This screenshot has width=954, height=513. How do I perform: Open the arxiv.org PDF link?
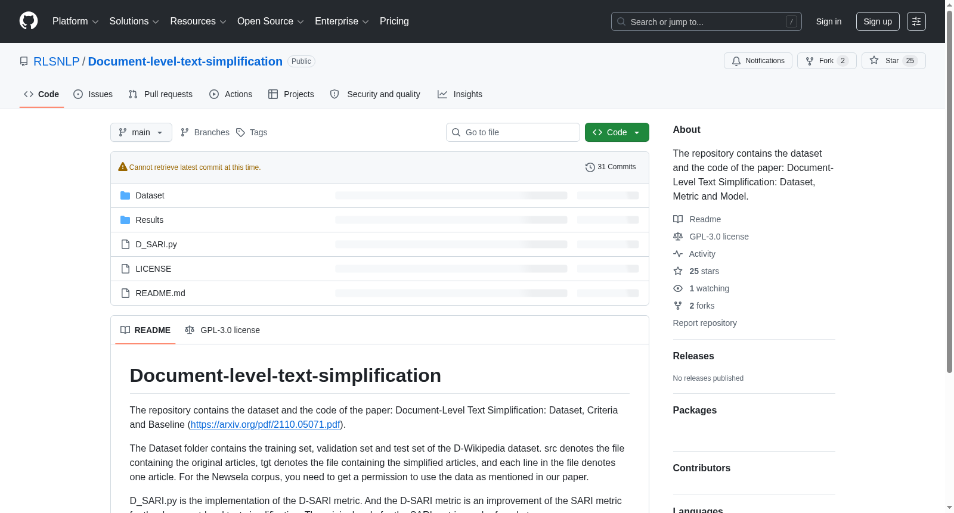[x=265, y=425]
